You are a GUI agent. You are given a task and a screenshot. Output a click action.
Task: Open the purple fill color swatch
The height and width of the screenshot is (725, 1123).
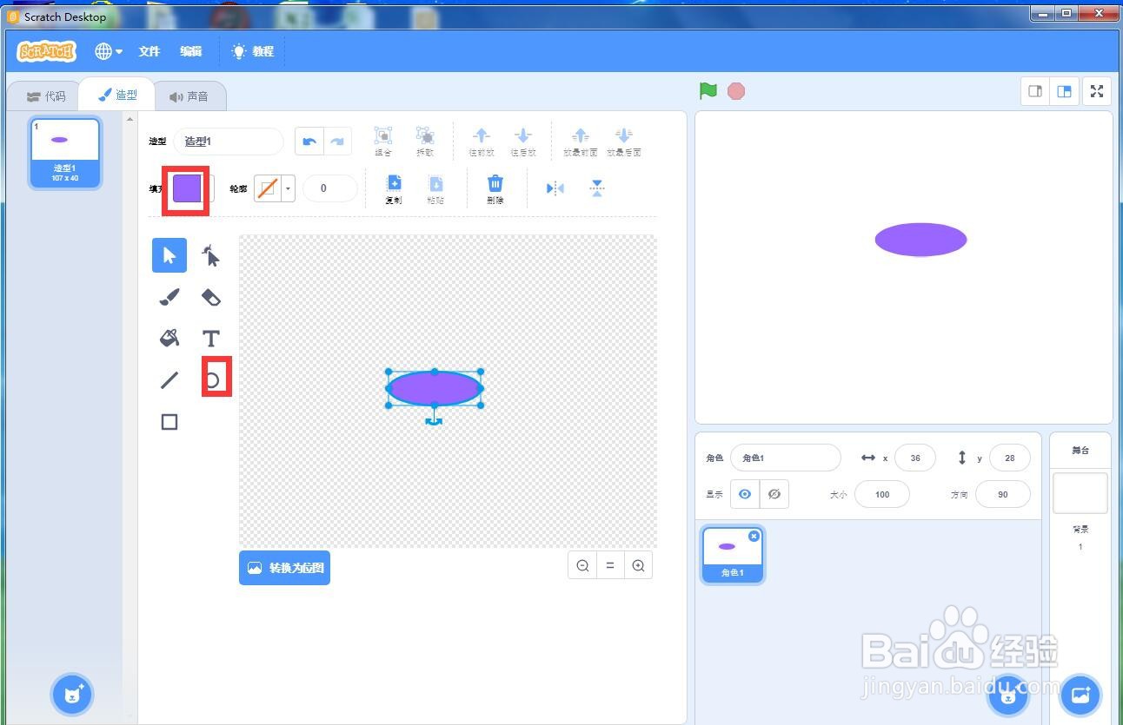(187, 188)
